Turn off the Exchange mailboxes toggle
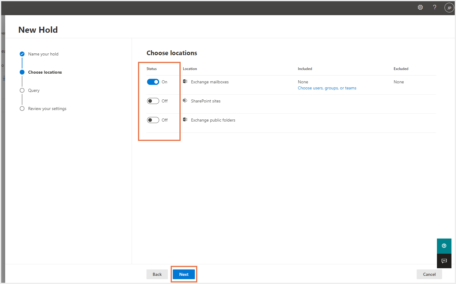This screenshot has height=284, width=456. pyautogui.click(x=153, y=82)
